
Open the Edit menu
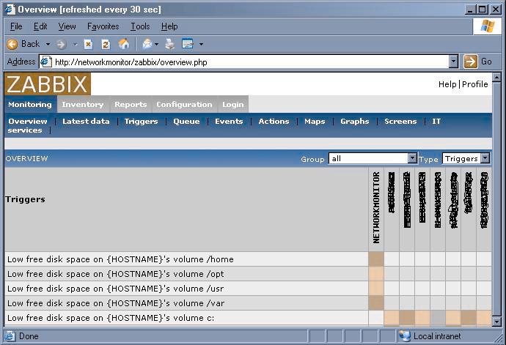pyautogui.click(x=40, y=26)
